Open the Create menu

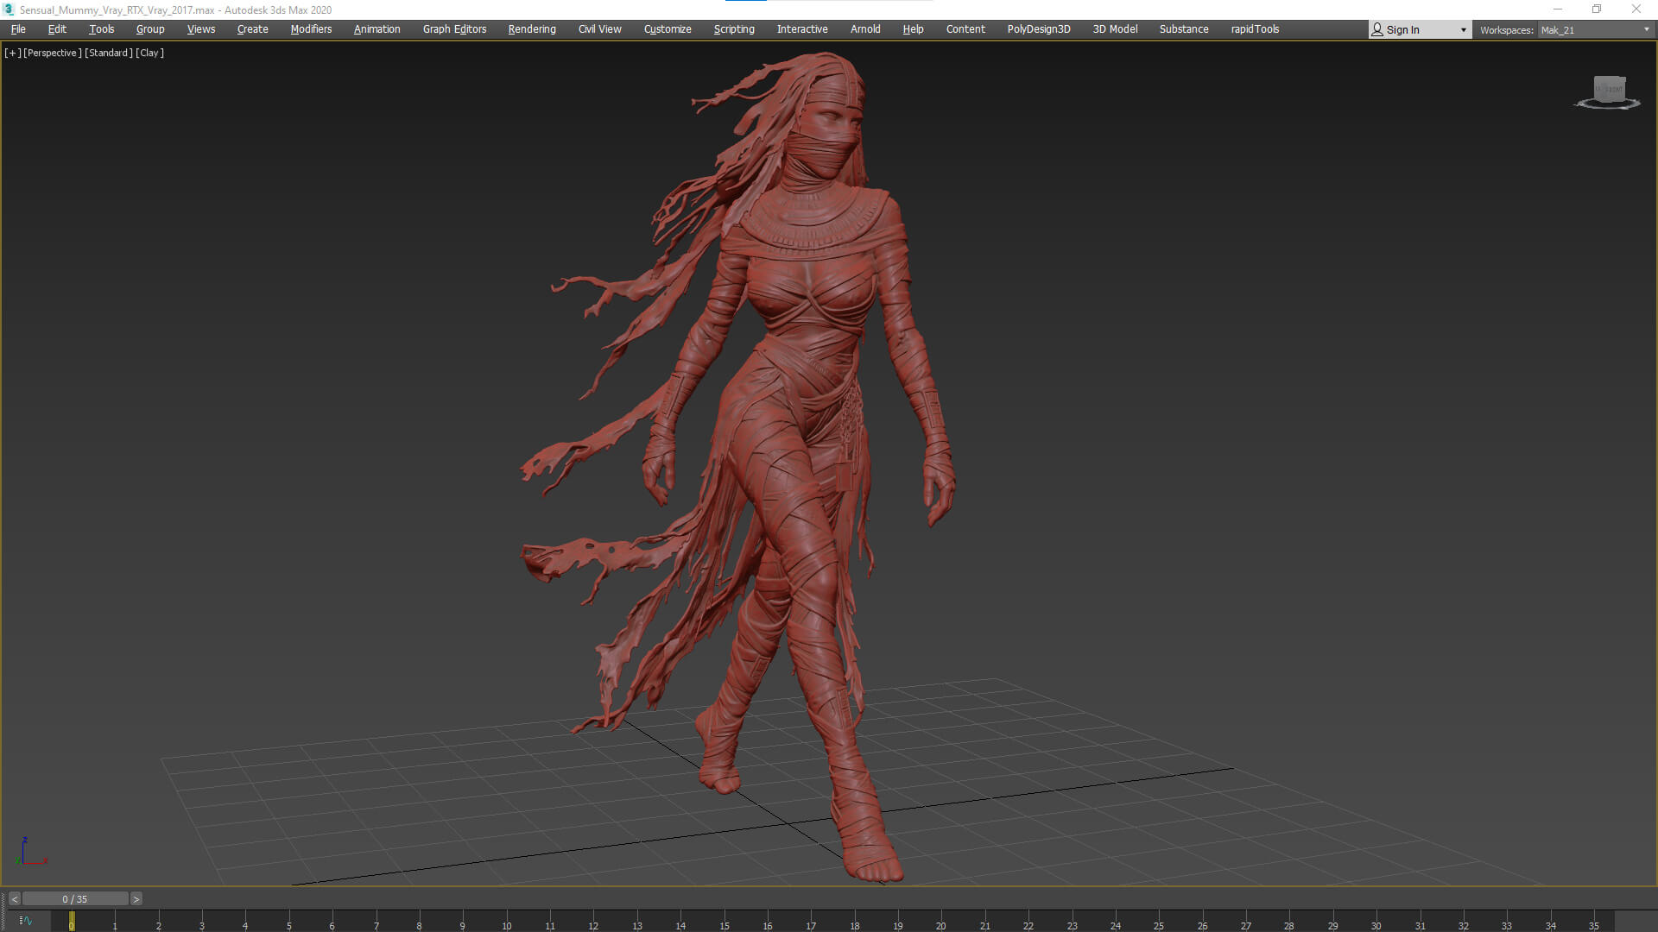(253, 29)
